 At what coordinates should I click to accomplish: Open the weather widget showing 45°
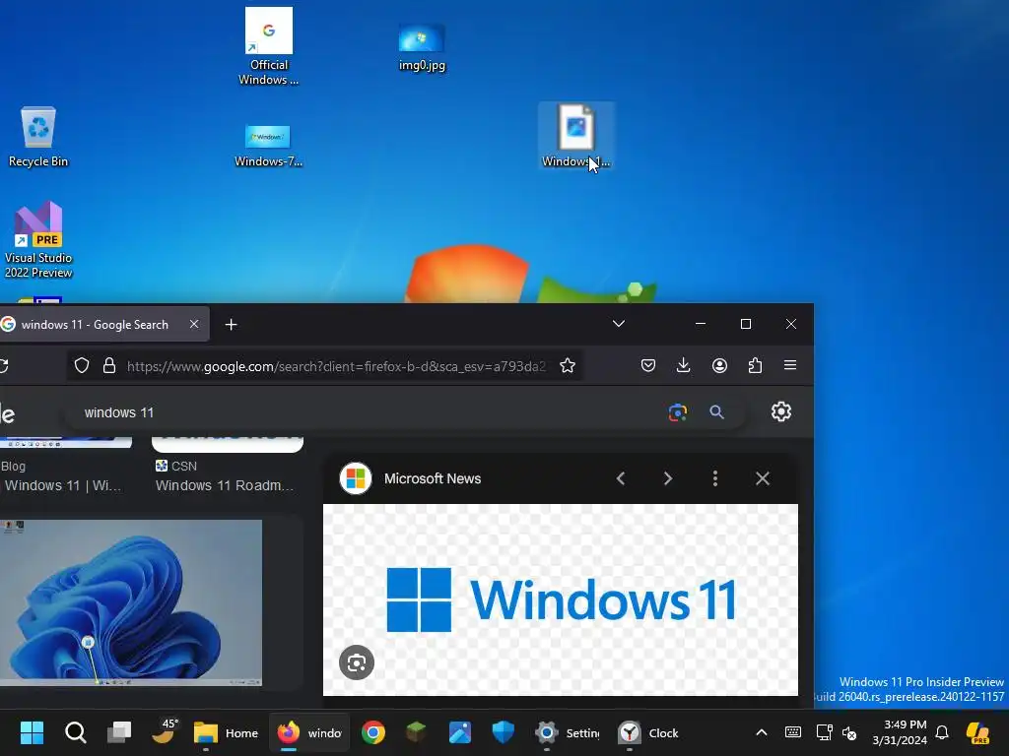(164, 731)
